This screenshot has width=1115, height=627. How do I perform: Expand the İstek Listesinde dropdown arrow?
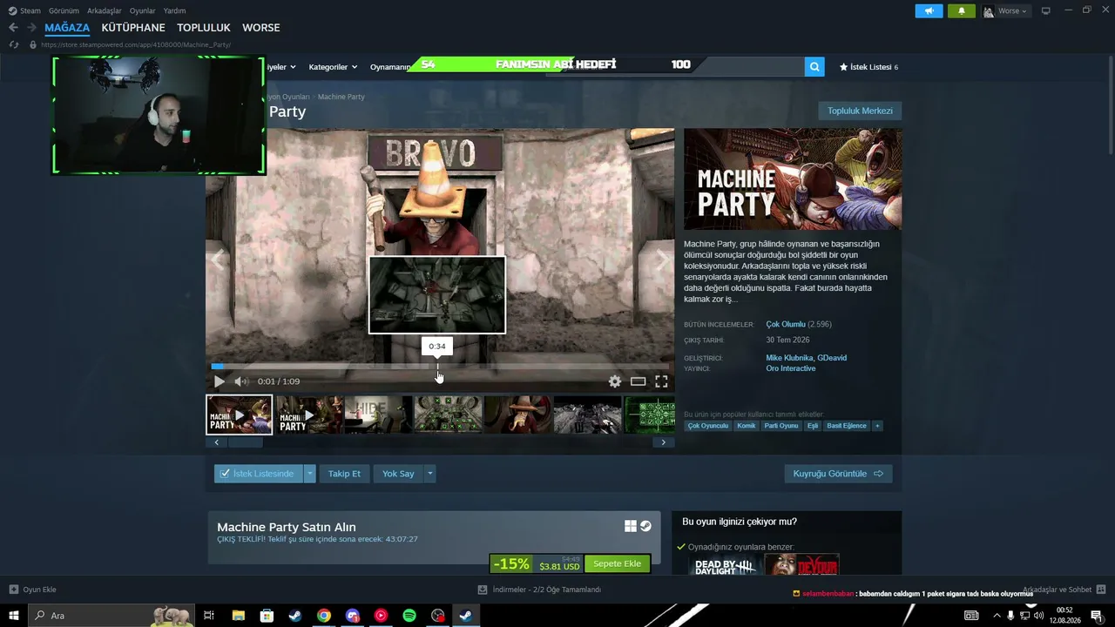coord(309,474)
